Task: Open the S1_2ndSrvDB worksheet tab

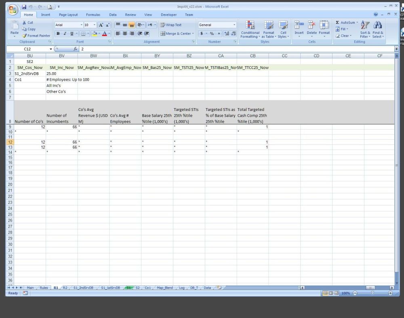Action: pos(83,288)
